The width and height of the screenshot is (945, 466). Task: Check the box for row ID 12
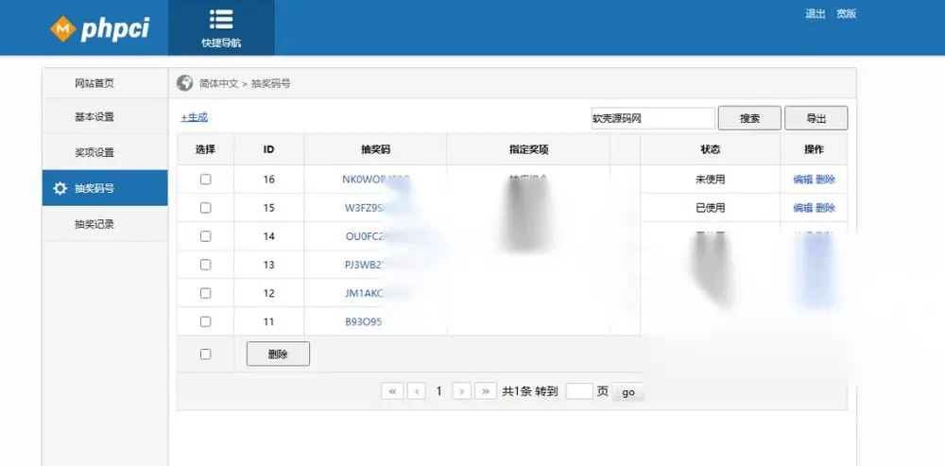(205, 293)
